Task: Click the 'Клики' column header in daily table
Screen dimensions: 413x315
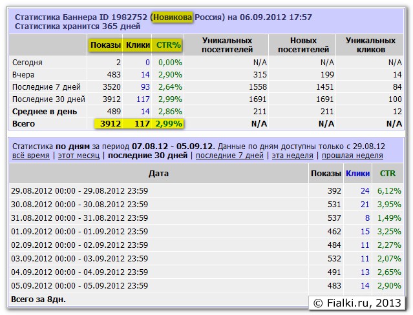Action: pos(358,174)
